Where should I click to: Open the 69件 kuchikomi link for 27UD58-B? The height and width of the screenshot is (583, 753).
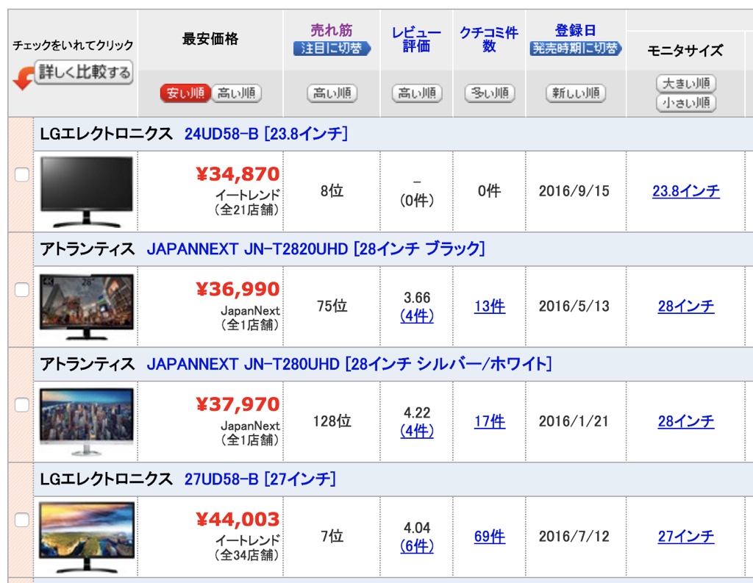point(490,537)
